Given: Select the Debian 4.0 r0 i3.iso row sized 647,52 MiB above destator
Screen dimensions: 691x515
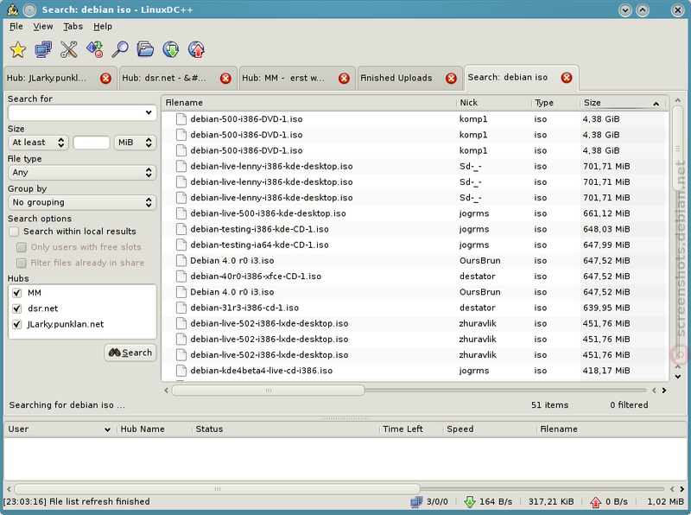Looking at the screenshot, I should pos(415,261).
